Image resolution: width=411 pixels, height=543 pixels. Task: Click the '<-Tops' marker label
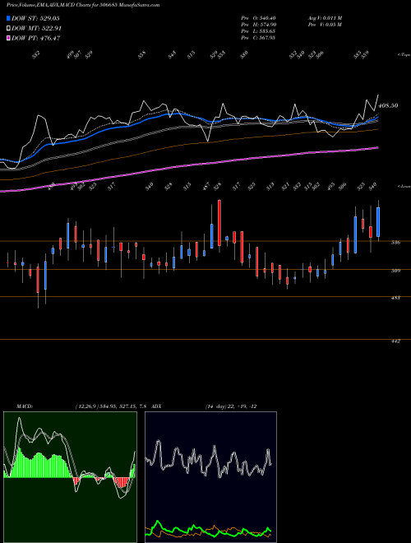click(x=404, y=55)
